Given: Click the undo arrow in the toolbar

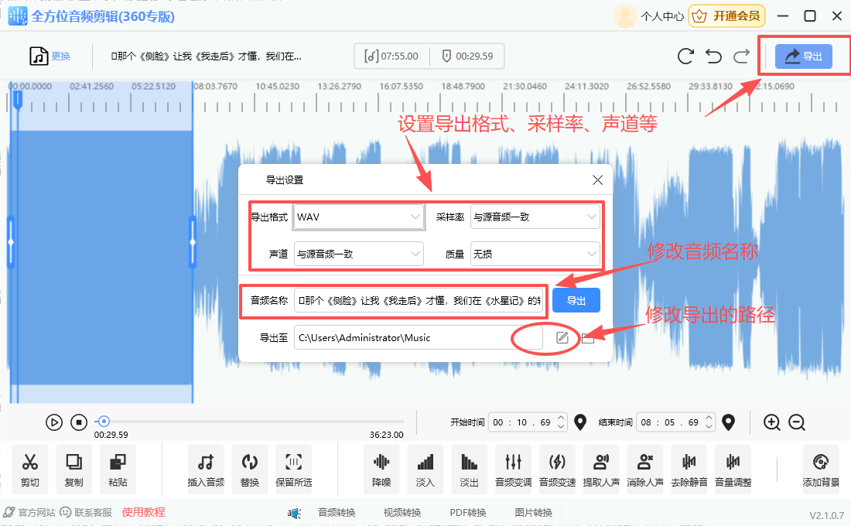Looking at the screenshot, I should pos(713,56).
